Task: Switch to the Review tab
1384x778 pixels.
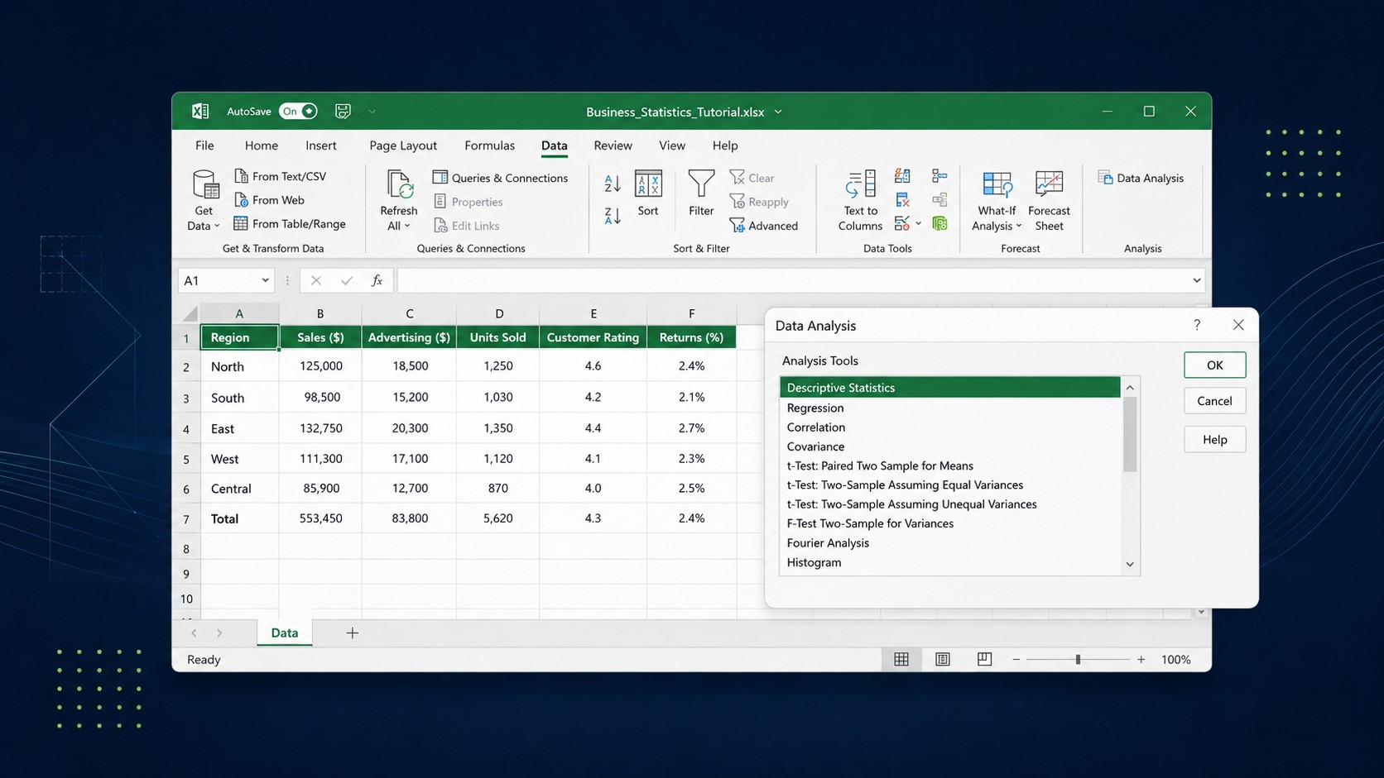Action: click(613, 146)
